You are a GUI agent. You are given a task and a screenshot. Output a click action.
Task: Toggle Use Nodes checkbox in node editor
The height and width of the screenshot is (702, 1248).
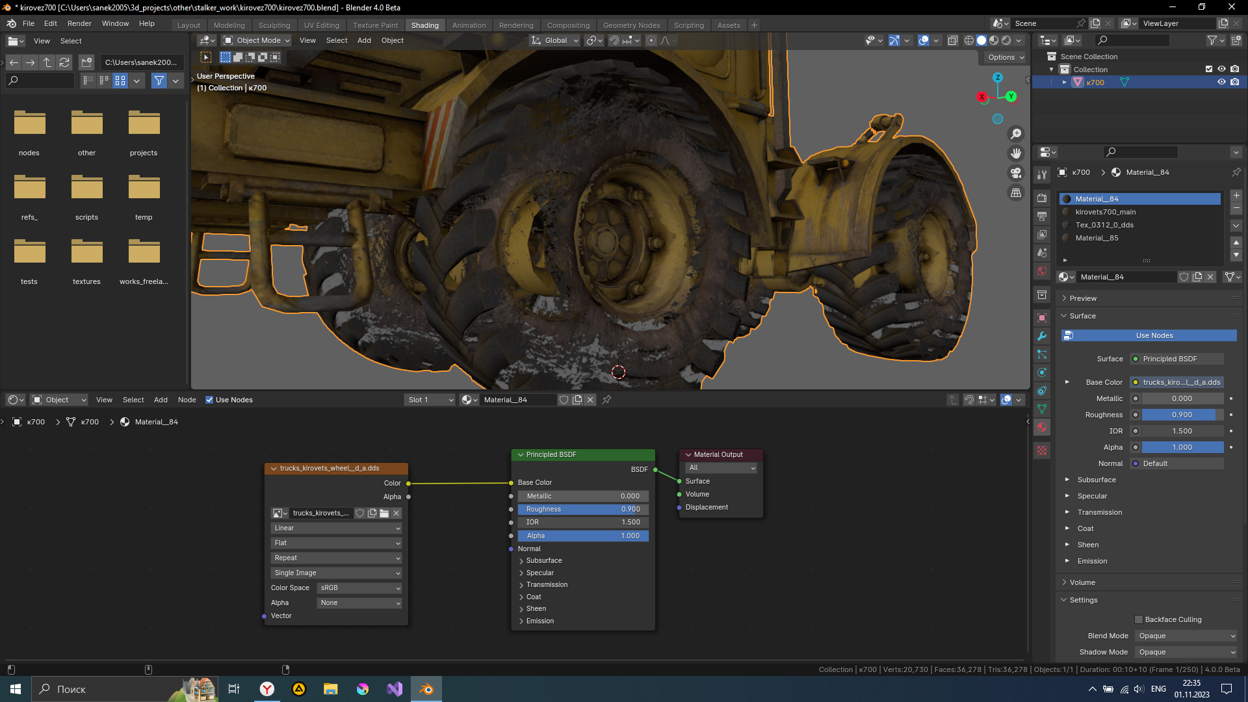209,400
